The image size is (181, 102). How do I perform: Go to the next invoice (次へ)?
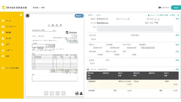click(99, 15)
